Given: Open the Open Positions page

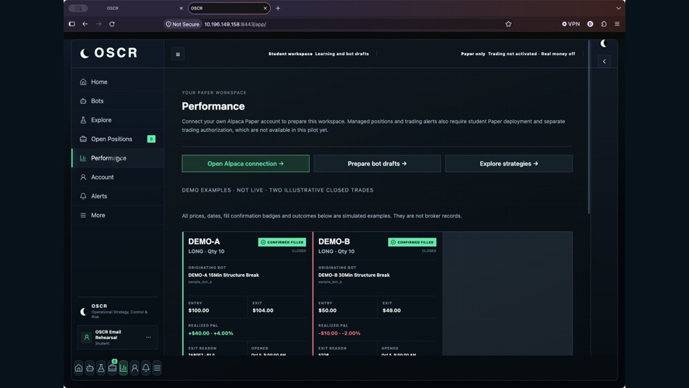Looking at the screenshot, I should click(117, 139).
